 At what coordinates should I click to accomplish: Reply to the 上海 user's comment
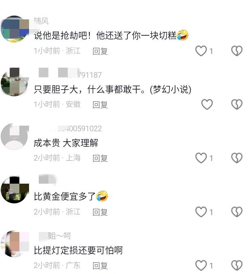coord(100,158)
